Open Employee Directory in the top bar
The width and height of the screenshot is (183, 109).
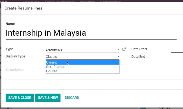(x=60, y=1)
